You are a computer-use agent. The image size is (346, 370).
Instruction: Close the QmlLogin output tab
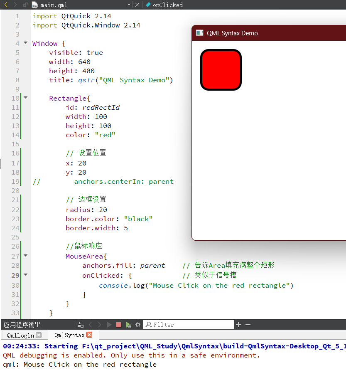pos(39,335)
